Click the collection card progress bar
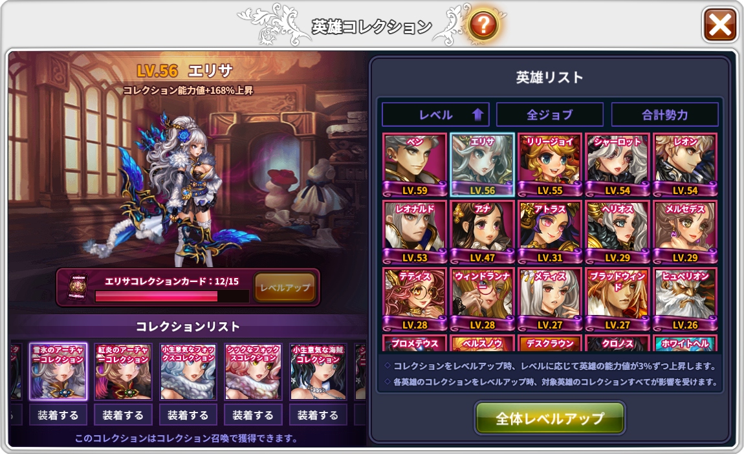 (x=171, y=296)
